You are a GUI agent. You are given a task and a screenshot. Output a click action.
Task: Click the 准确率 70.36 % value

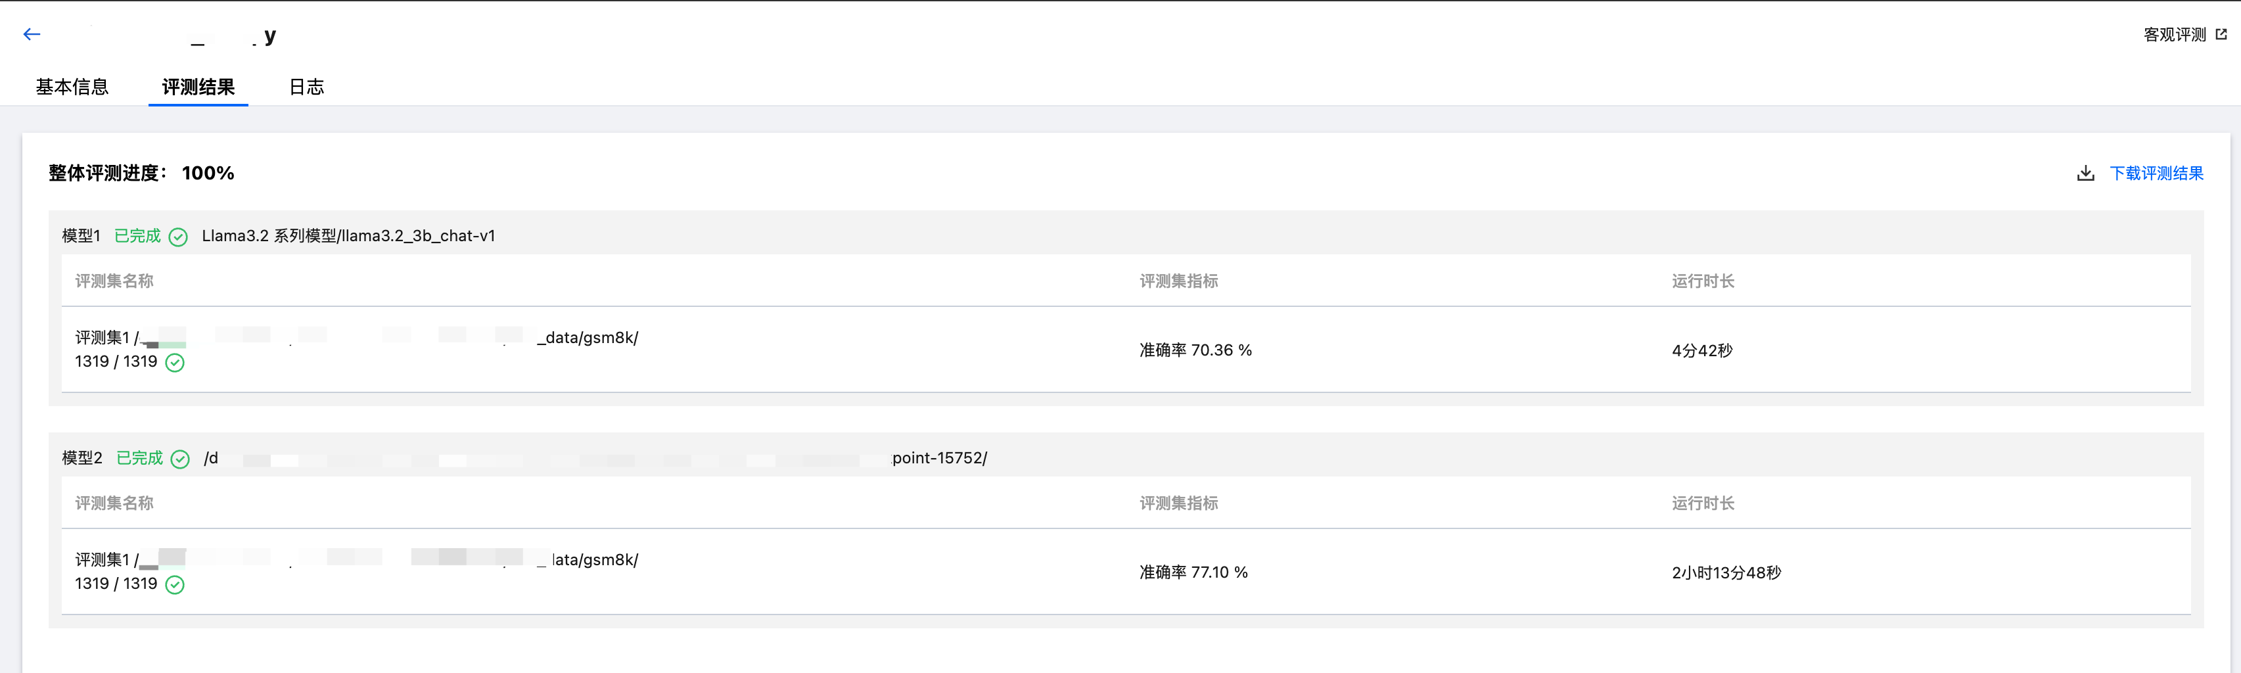(1195, 350)
